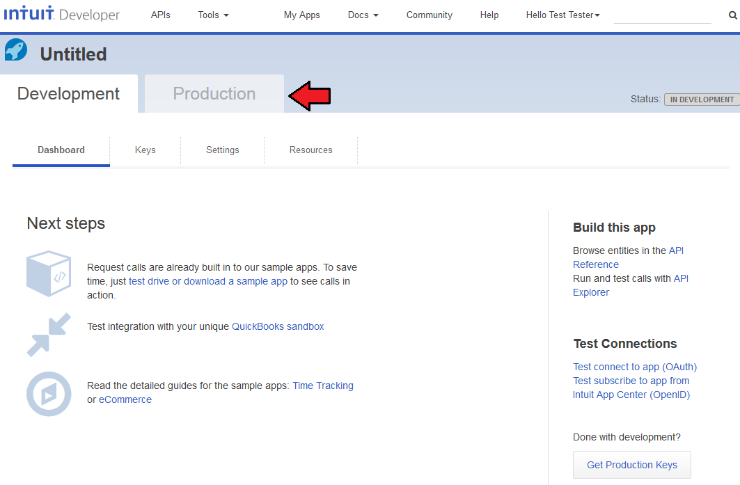The image size is (740, 485).
Task: Click the converging arrows integration icon
Action: point(49,335)
